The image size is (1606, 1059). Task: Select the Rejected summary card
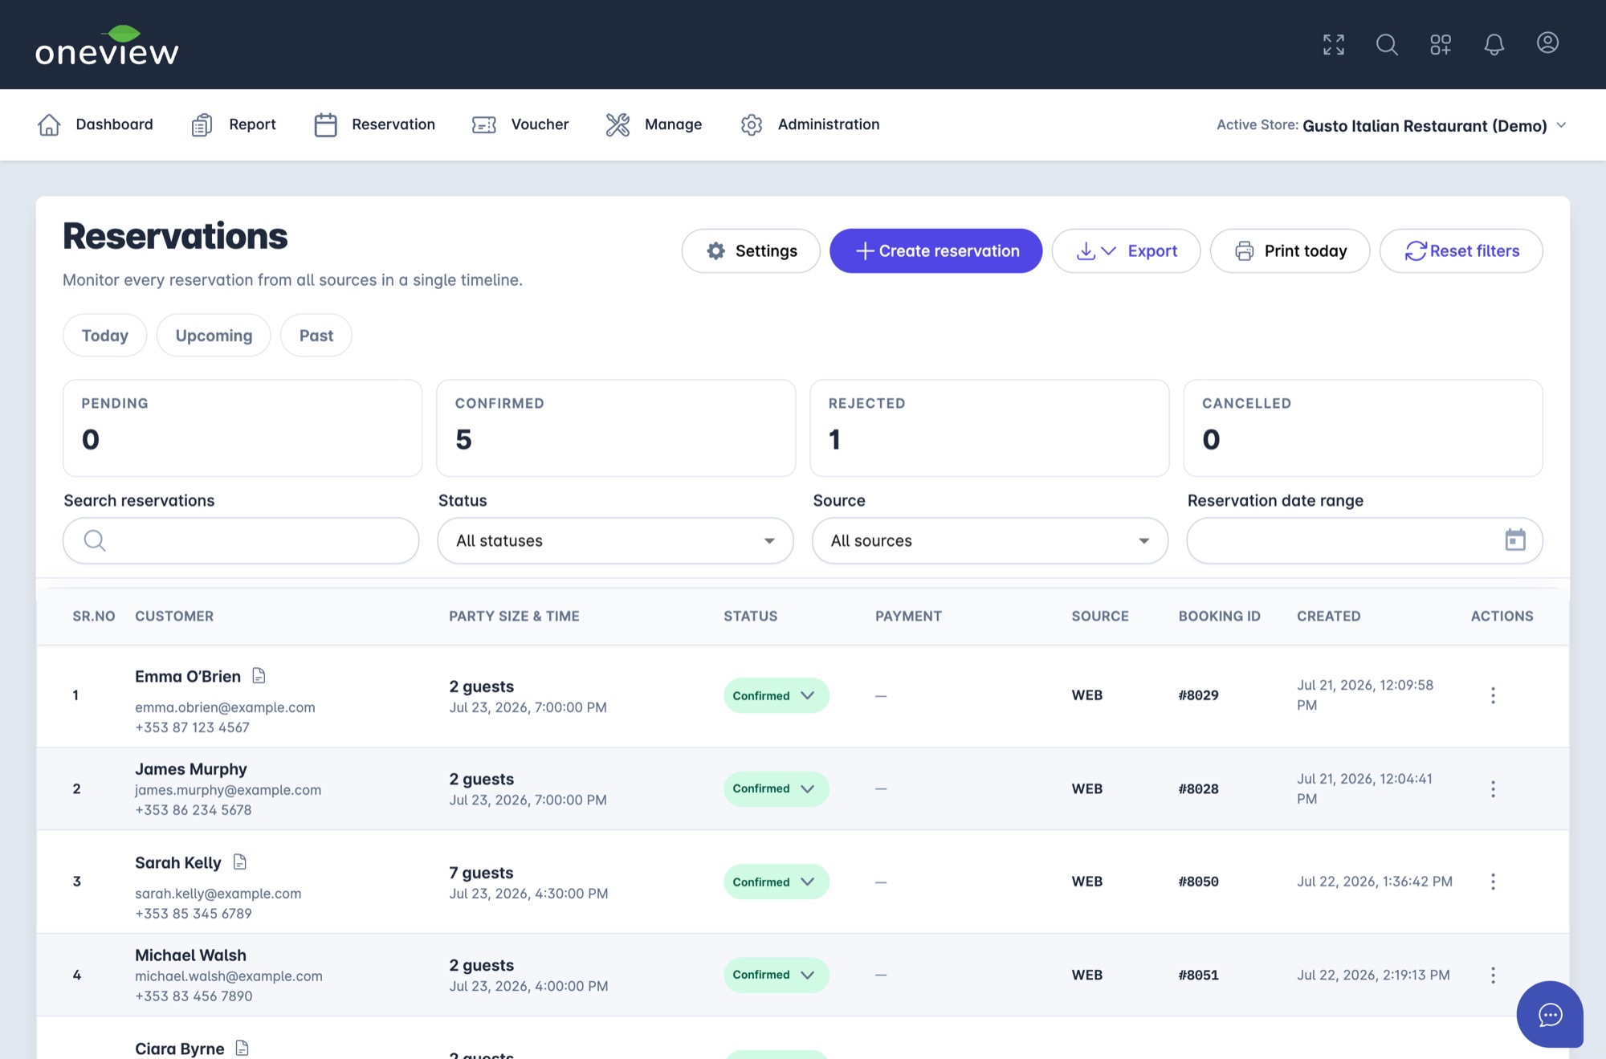point(989,428)
